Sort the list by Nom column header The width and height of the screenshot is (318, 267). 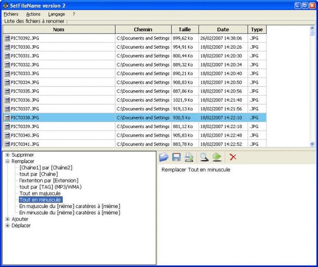59,29
